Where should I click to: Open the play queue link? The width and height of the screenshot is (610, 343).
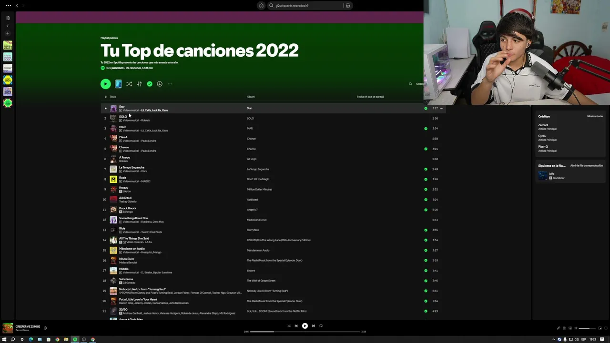pyautogui.click(x=587, y=165)
